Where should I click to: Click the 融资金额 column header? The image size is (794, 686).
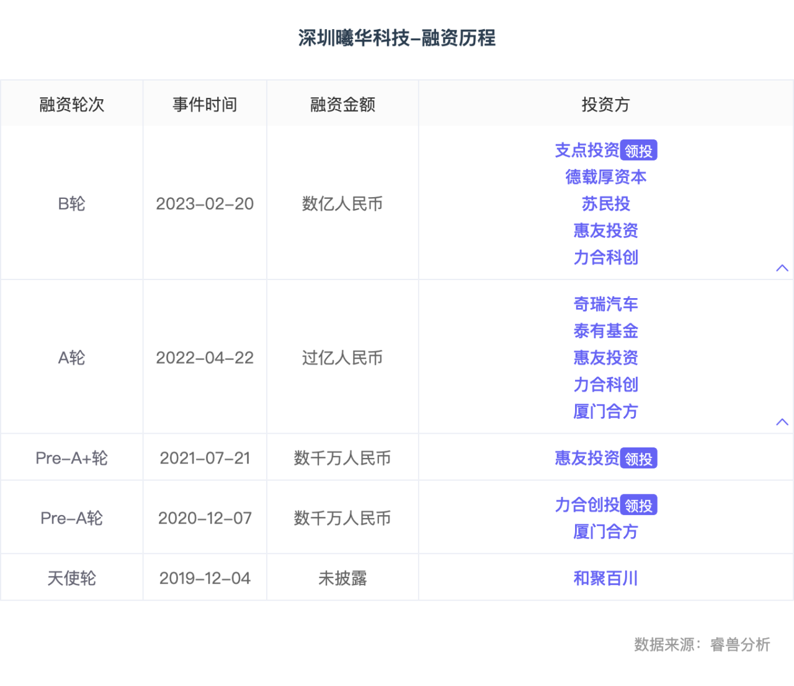(342, 104)
